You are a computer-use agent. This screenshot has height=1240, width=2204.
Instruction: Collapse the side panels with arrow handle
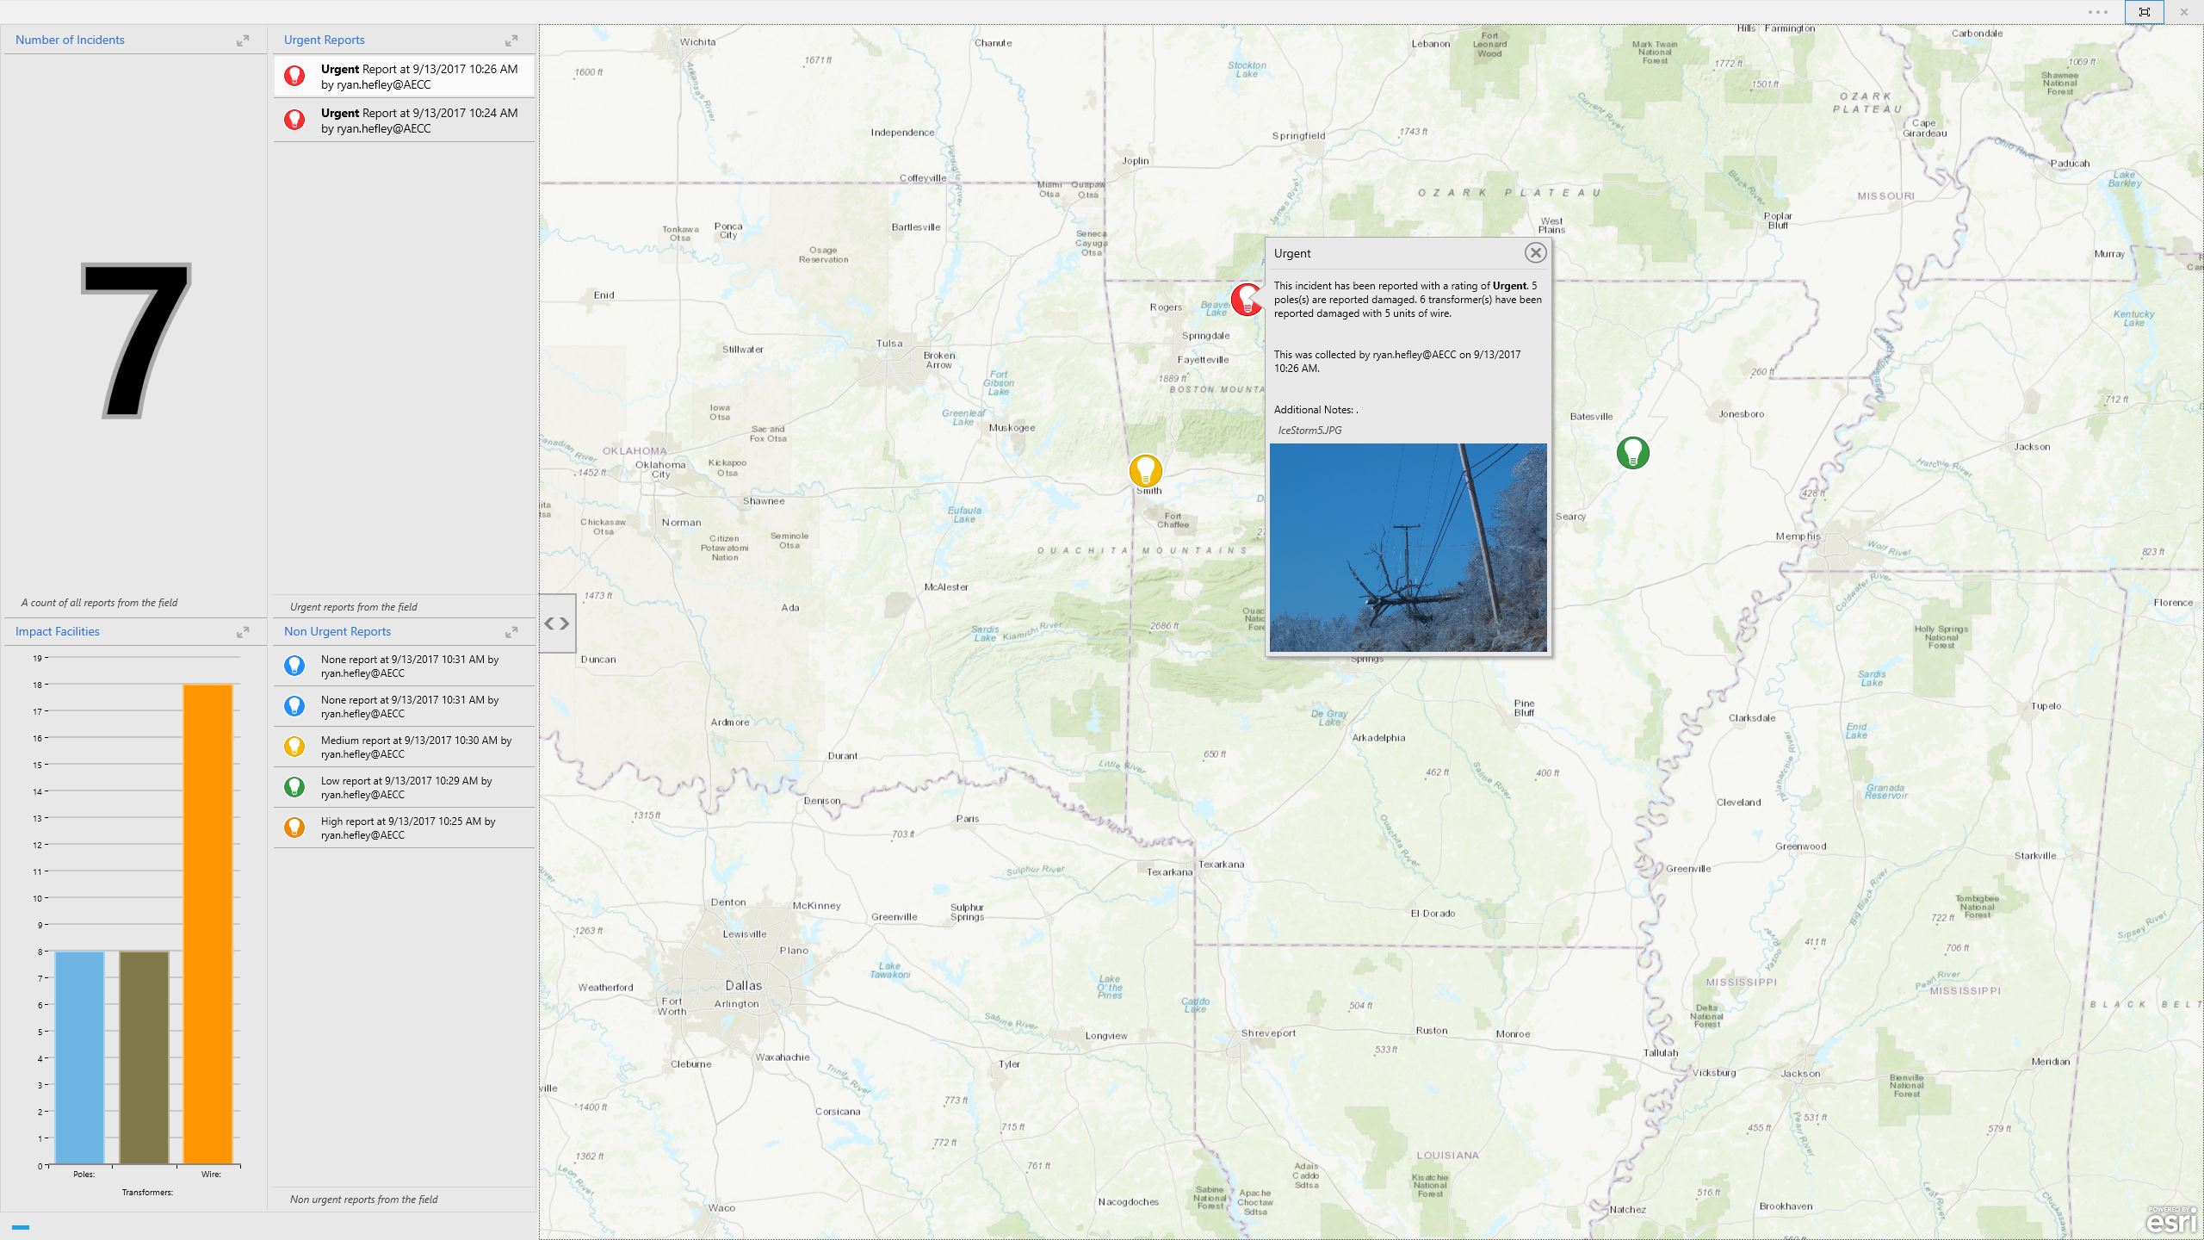557,623
